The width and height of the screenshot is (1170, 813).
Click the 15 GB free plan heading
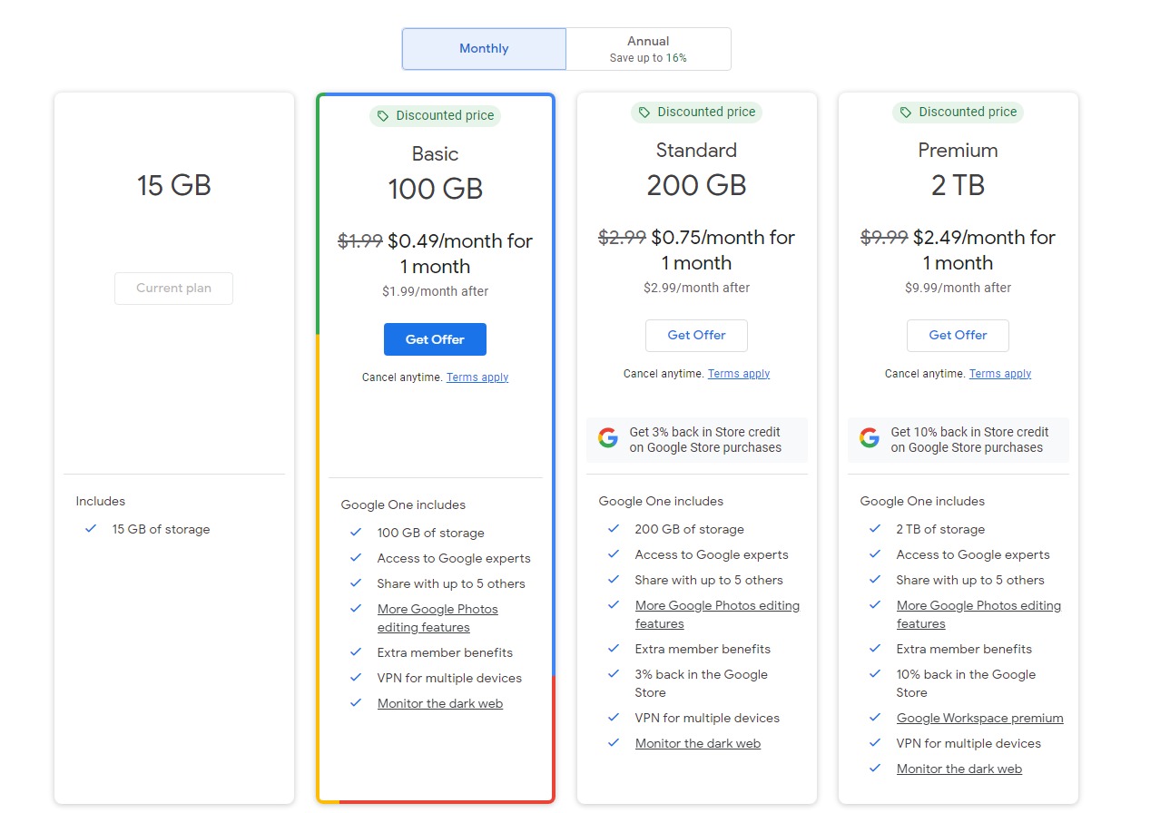[174, 186]
